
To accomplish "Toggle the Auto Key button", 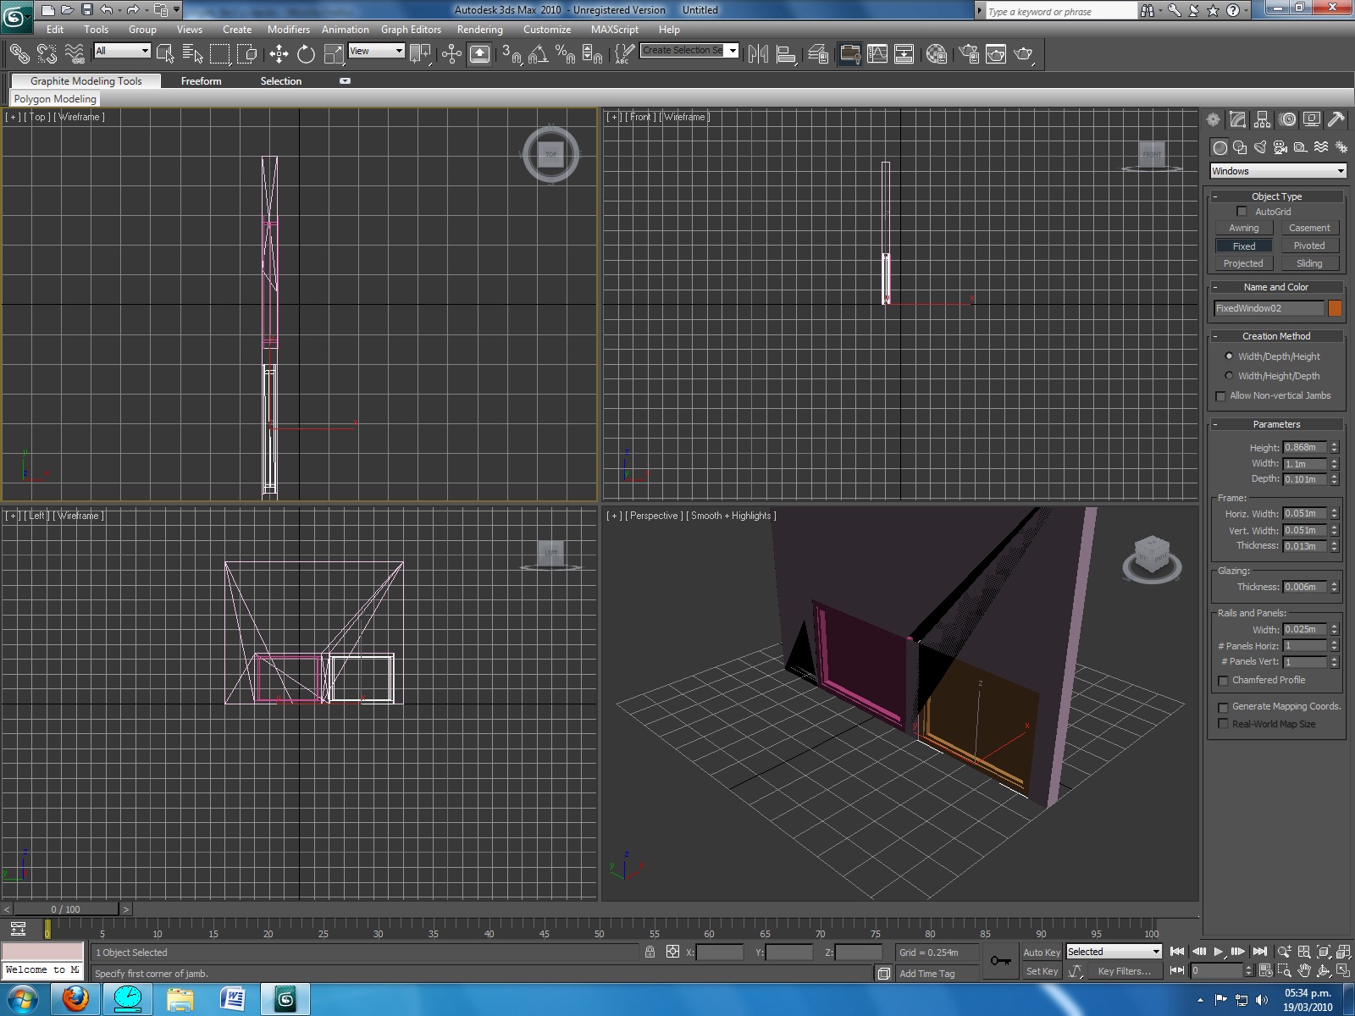I will (1042, 952).
